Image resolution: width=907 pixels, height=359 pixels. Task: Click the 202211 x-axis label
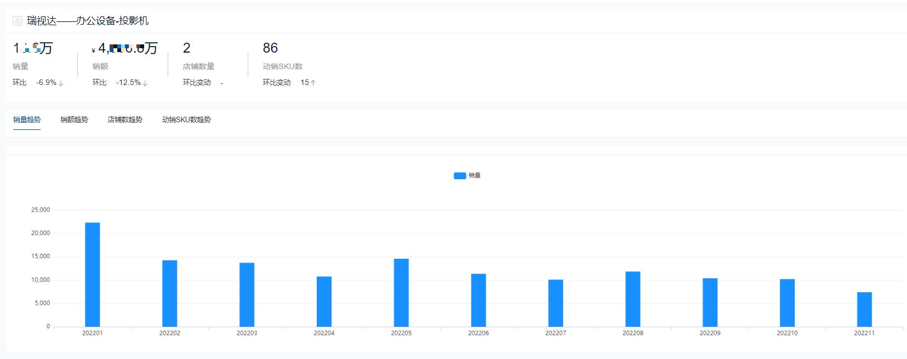coord(864,333)
